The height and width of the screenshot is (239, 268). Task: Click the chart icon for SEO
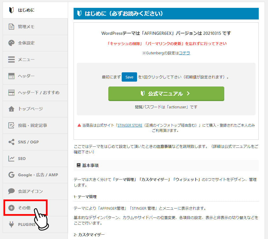(11, 159)
